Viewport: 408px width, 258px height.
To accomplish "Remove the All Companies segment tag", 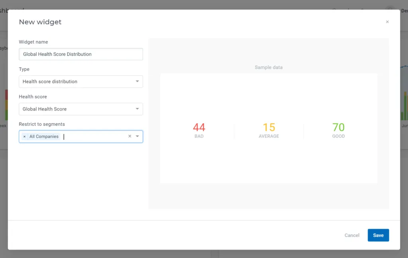I will (24, 137).
